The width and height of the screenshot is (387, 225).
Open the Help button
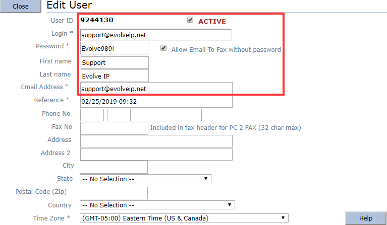[x=365, y=218]
